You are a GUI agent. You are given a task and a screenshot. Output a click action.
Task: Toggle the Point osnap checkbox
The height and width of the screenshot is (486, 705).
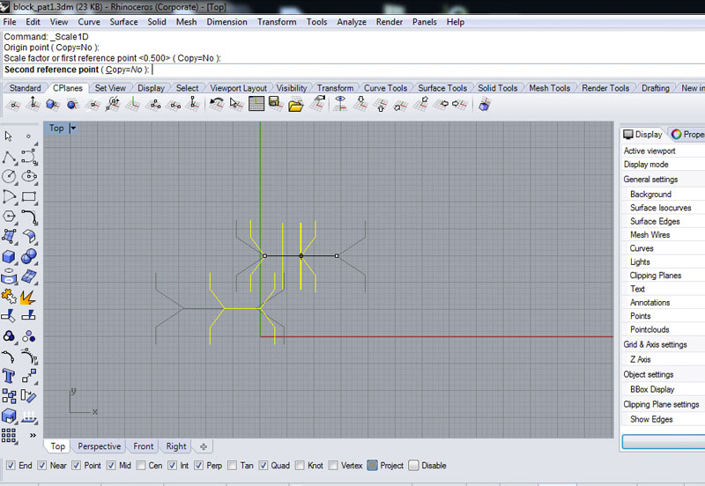point(76,466)
